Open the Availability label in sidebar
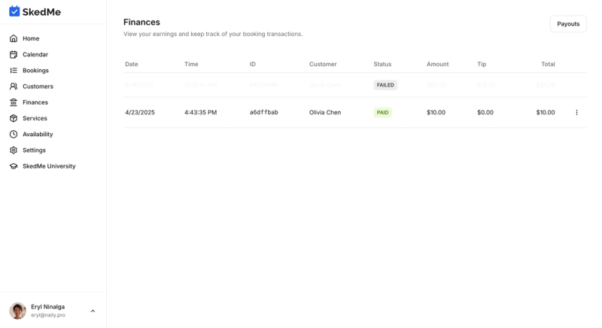The height and width of the screenshot is (328, 602). point(38,134)
